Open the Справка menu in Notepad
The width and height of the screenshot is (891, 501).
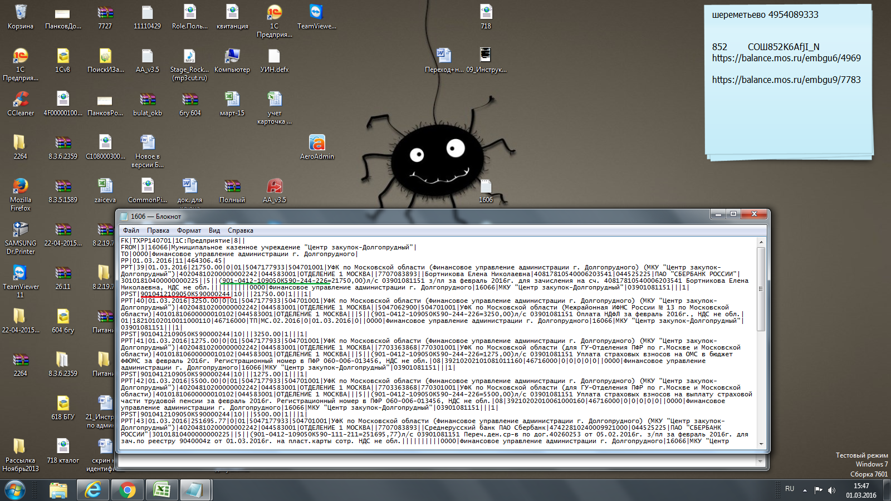241,230
